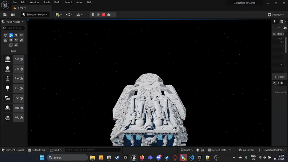The width and height of the screenshot is (288, 162).
Task: Open the Outliner filter options dropdown
Action: pos(276,28)
